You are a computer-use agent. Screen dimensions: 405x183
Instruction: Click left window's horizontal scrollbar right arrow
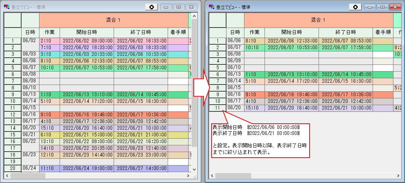coord(188,176)
